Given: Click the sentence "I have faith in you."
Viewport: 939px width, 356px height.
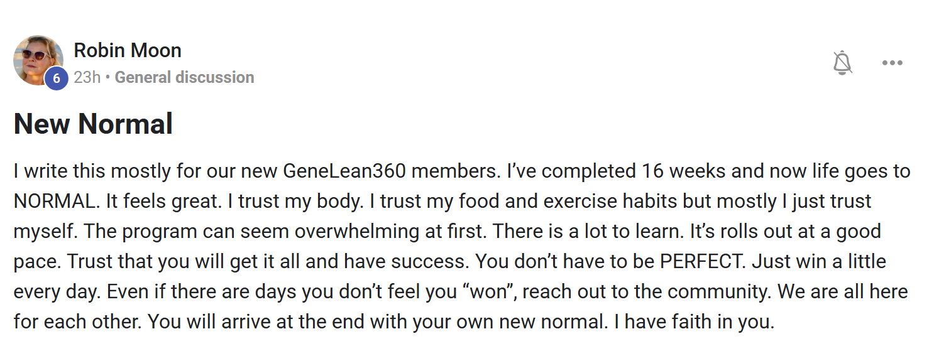Looking at the screenshot, I should (x=693, y=321).
